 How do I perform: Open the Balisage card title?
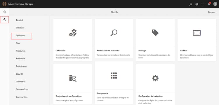[142, 51]
